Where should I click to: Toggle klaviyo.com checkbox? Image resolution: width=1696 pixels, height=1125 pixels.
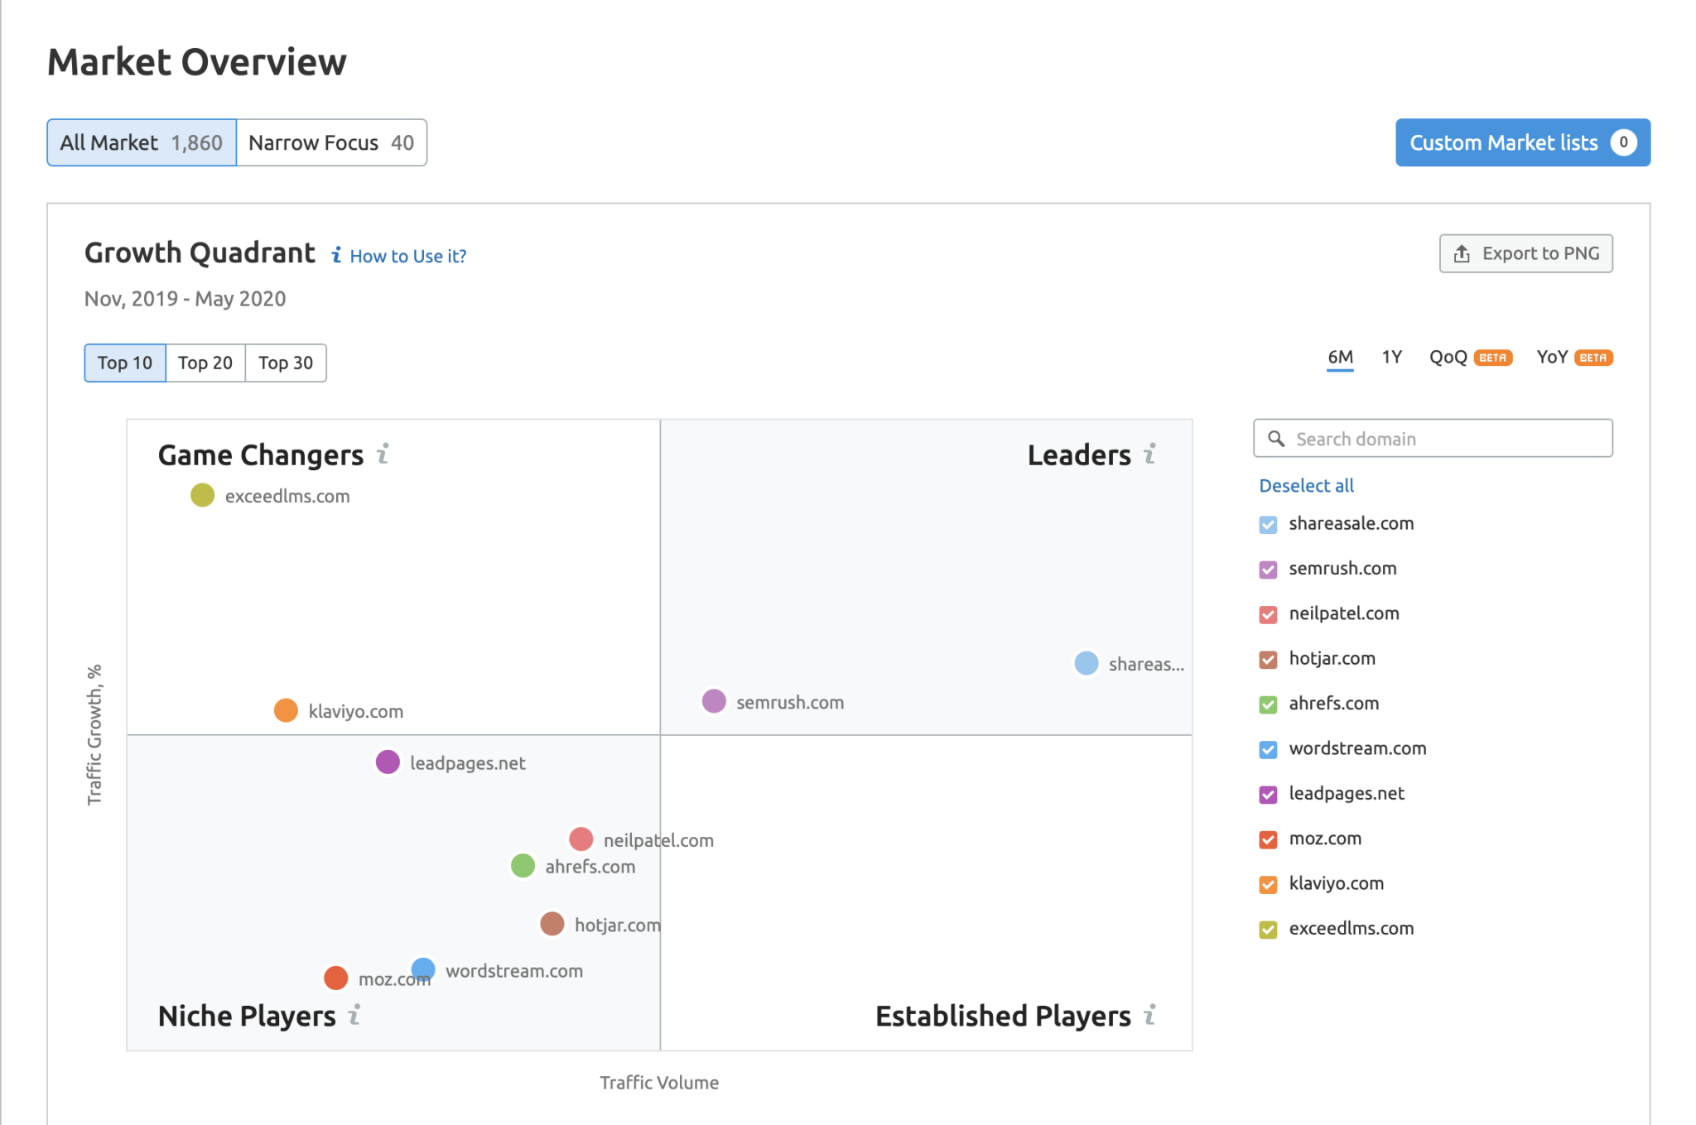1268,884
